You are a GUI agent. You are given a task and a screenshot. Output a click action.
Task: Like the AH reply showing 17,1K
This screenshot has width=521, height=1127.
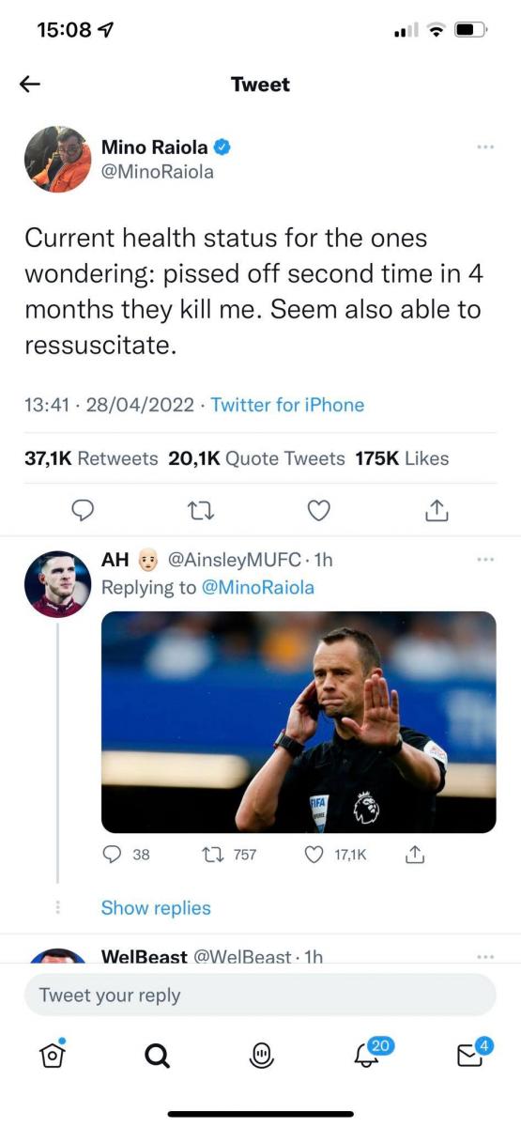pos(338,855)
